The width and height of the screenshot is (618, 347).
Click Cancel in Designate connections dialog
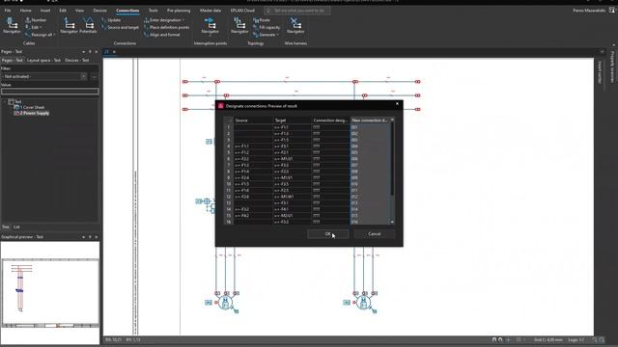point(375,233)
